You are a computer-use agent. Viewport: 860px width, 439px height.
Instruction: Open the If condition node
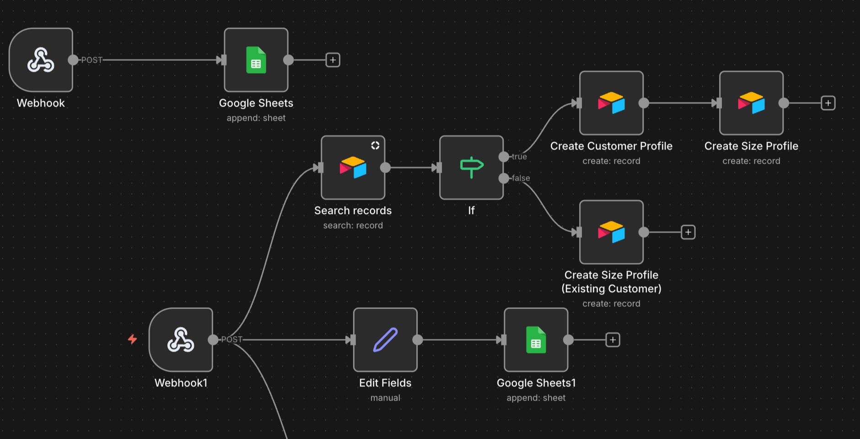(x=471, y=167)
